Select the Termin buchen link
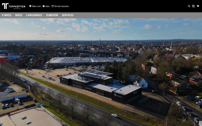 point(62,6)
